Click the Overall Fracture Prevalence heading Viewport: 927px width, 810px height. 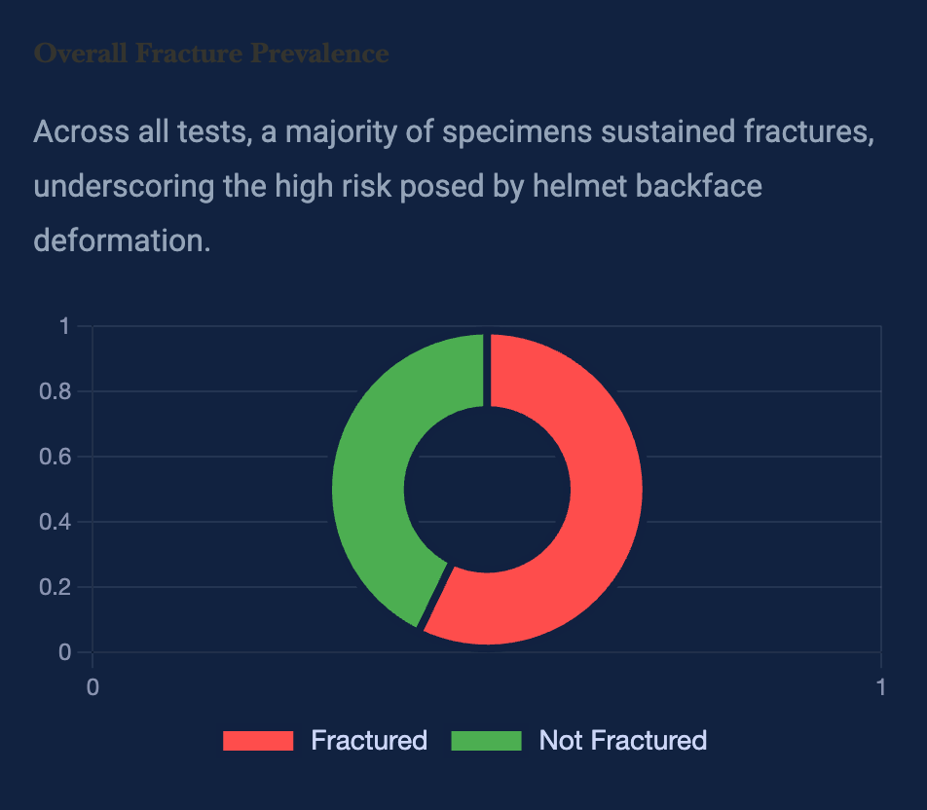[211, 53]
